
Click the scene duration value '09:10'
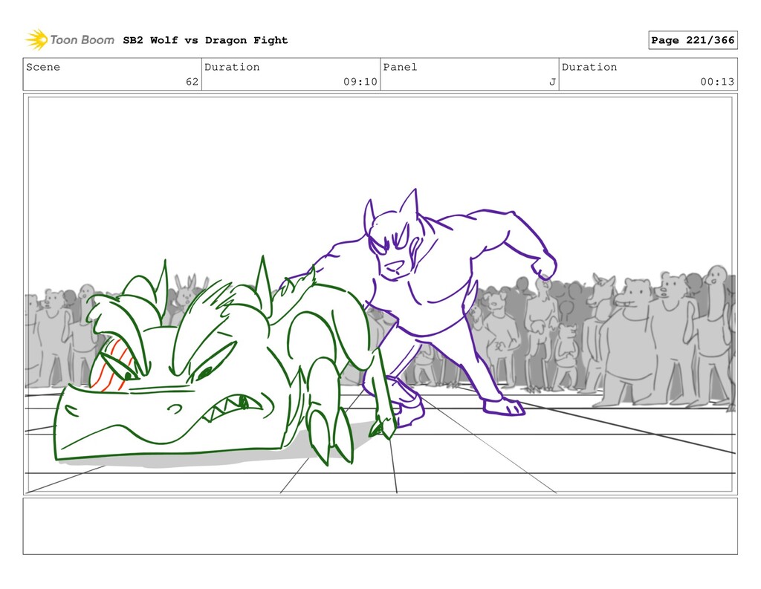[360, 82]
